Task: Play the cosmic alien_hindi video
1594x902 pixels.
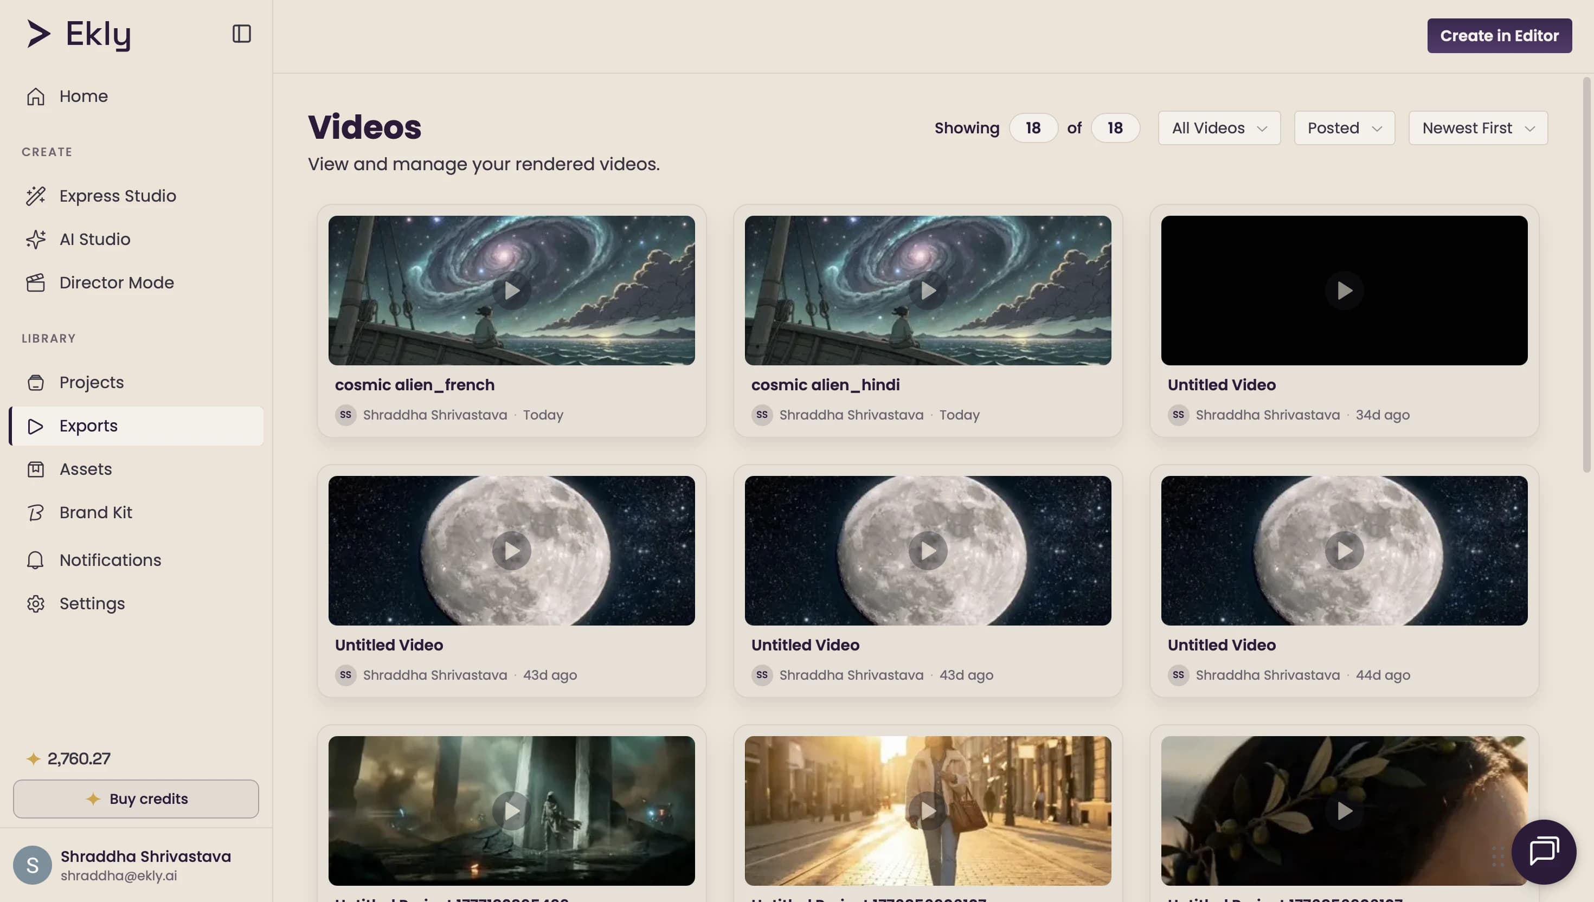Action: click(928, 290)
